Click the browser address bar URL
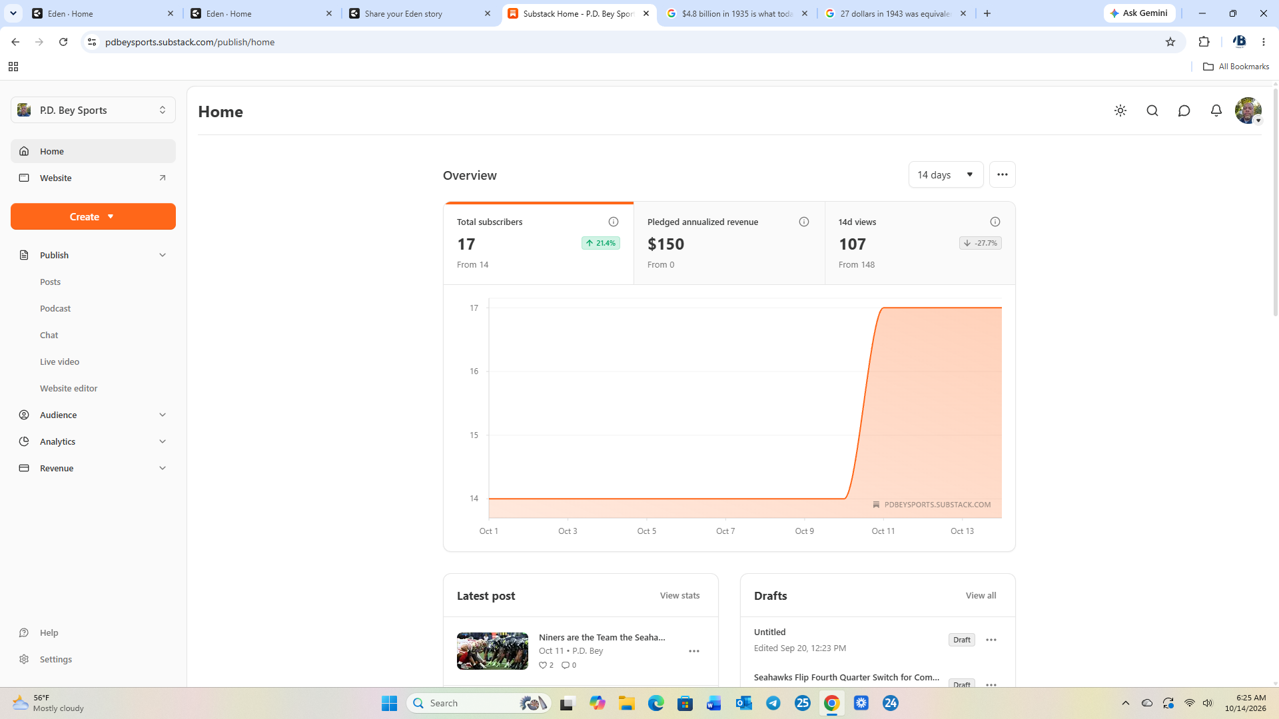Viewport: 1279px width, 719px height. point(190,42)
